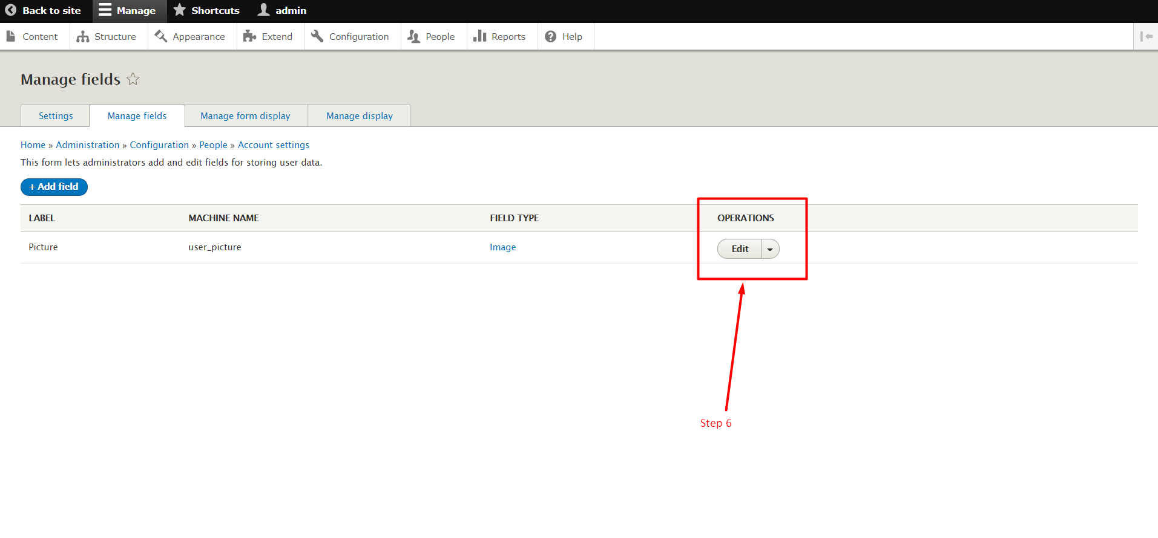Click the Content page icon
The image size is (1158, 538).
tap(11, 36)
